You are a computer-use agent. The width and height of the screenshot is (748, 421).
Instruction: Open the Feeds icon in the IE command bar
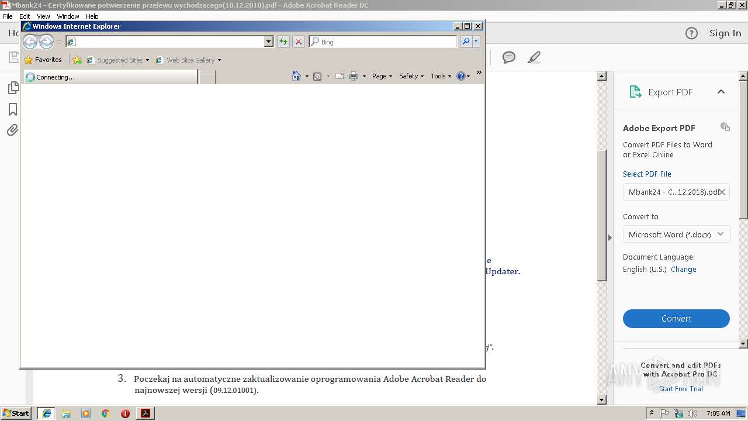coord(317,76)
